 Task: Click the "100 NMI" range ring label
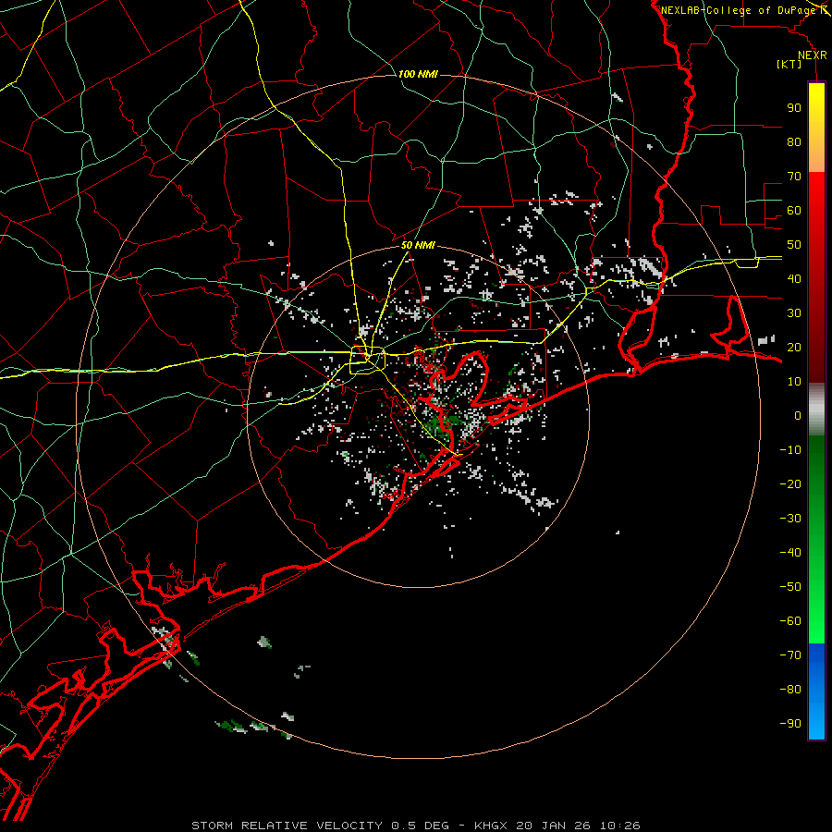tap(418, 74)
